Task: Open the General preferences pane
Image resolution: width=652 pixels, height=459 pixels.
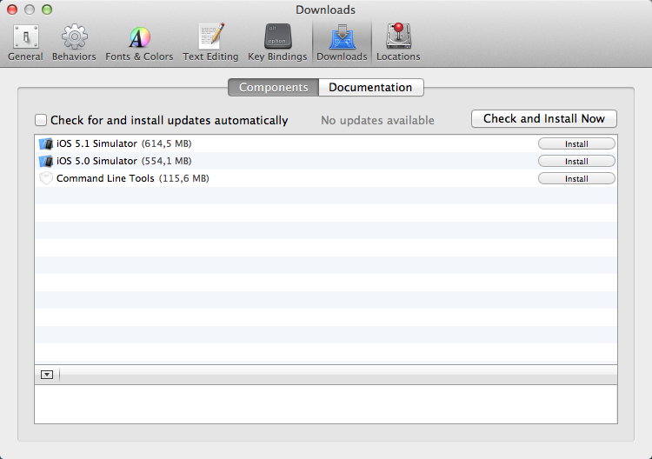Action: [x=25, y=43]
